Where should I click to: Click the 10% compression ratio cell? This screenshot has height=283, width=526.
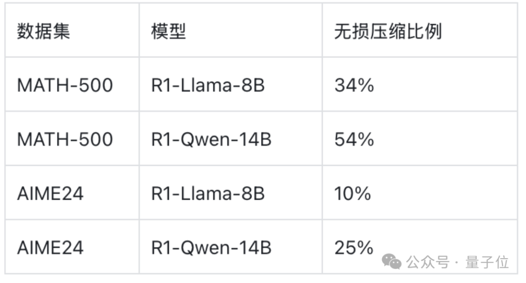click(353, 194)
